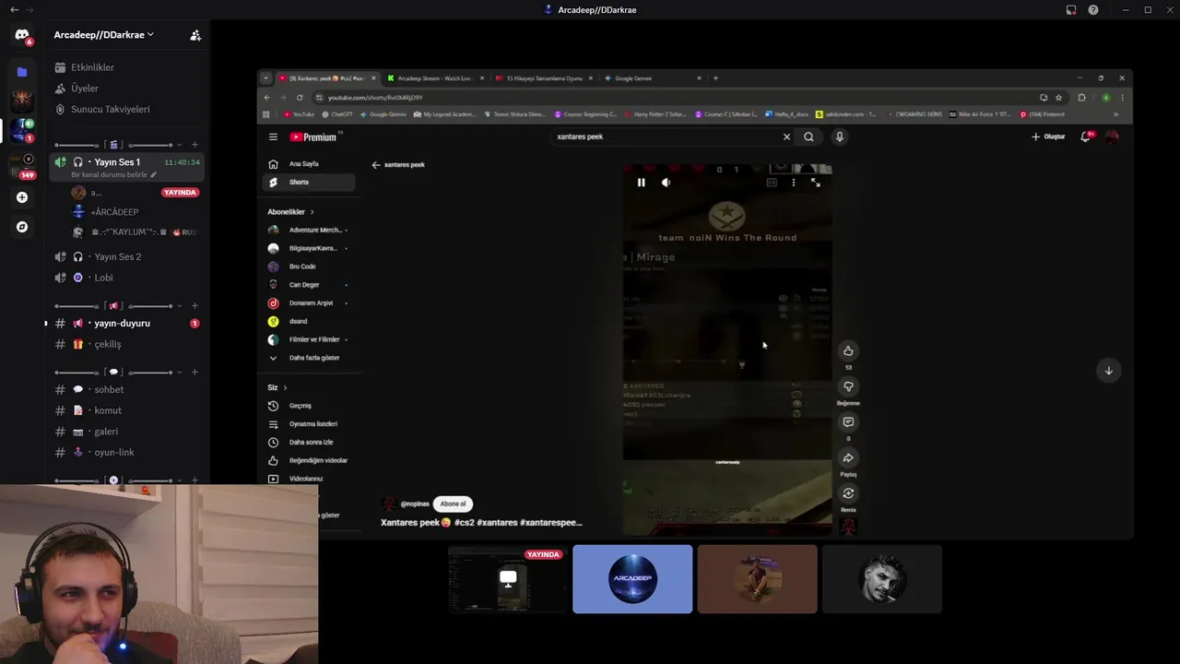
Task: Start voice search with microphone icon
Action: pyautogui.click(x=839, y=136)
